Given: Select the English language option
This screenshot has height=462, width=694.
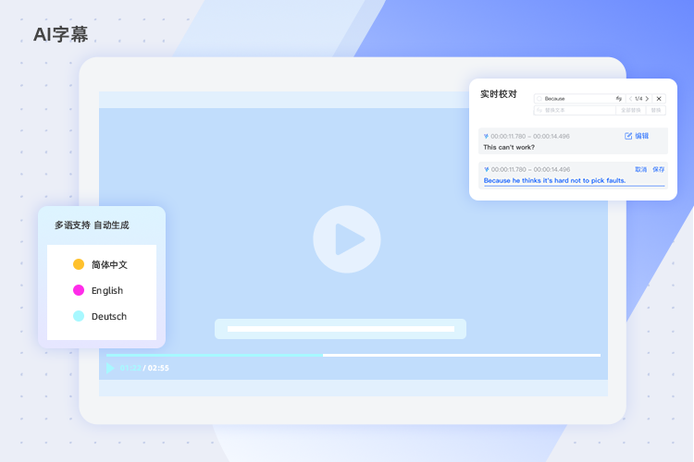Looking at the screenshot, I should [106, 290].
